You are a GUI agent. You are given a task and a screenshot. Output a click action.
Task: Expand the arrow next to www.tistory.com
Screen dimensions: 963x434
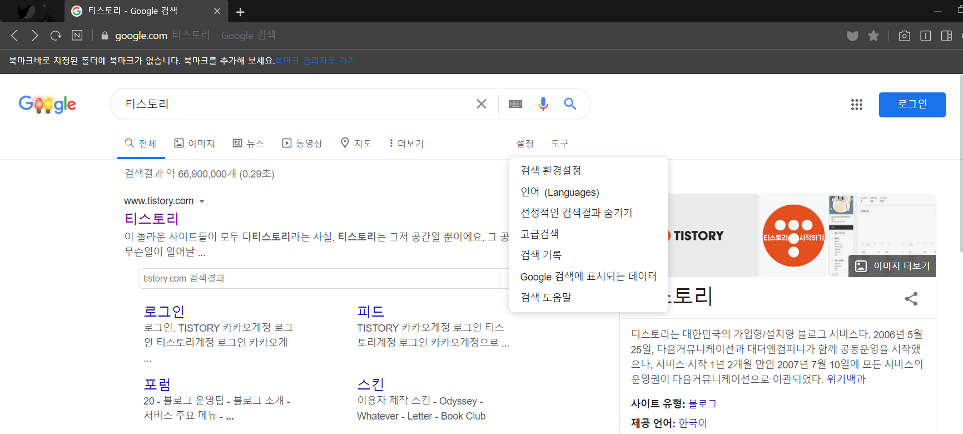coord(202,201)
